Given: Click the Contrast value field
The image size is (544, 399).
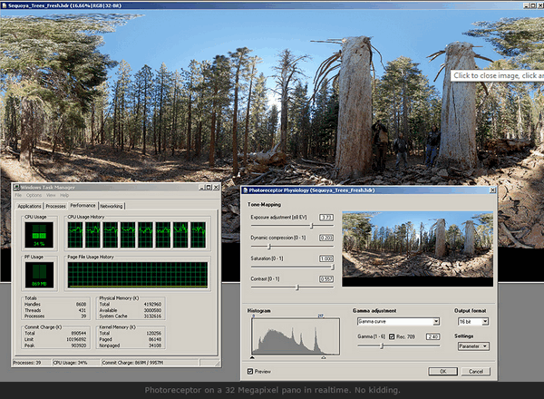Looking at the screenshot, I should [x=326, y=279].
